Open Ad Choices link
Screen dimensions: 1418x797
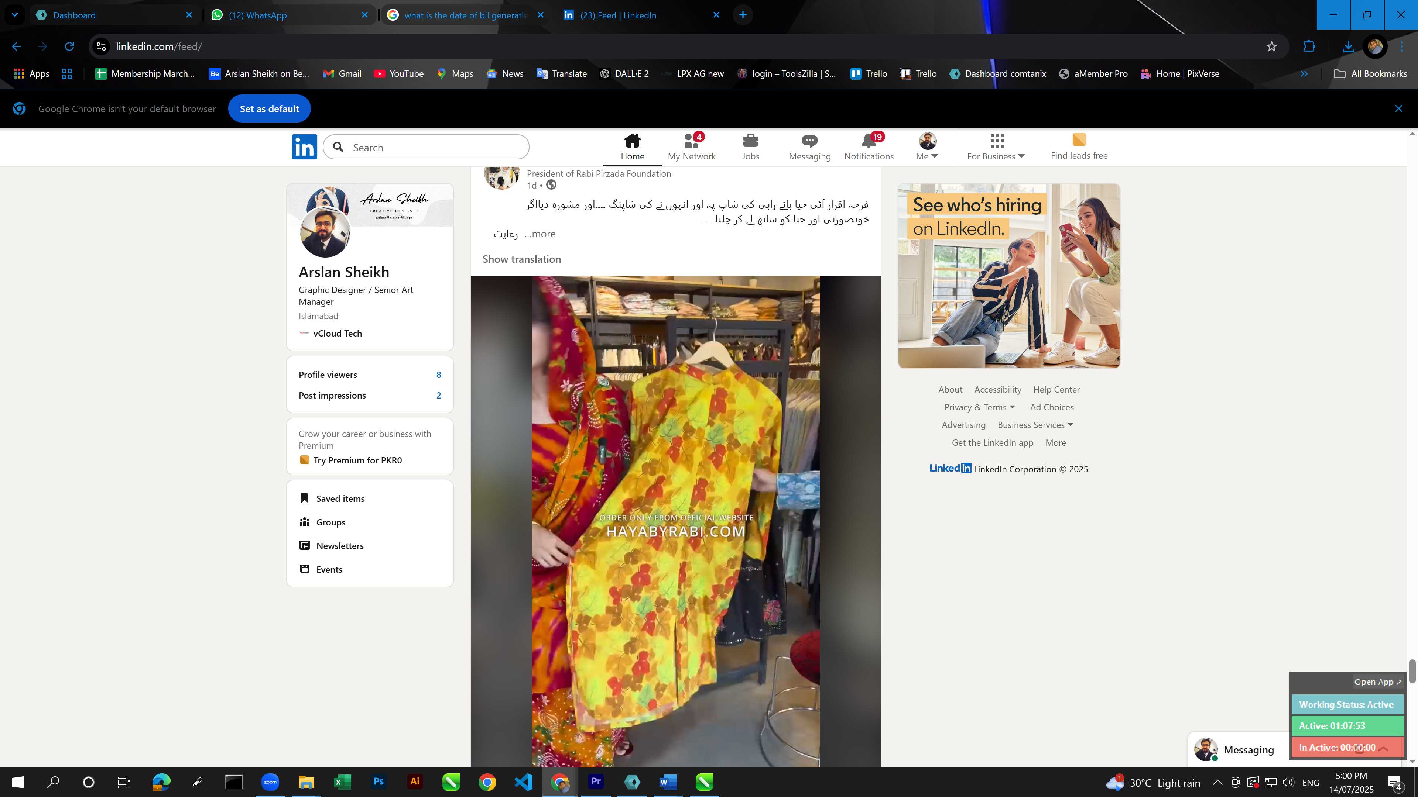click(1051, 407)
